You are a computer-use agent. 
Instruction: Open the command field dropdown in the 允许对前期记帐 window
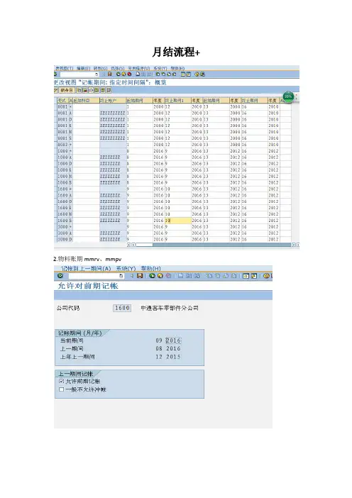tap(121, 276)
